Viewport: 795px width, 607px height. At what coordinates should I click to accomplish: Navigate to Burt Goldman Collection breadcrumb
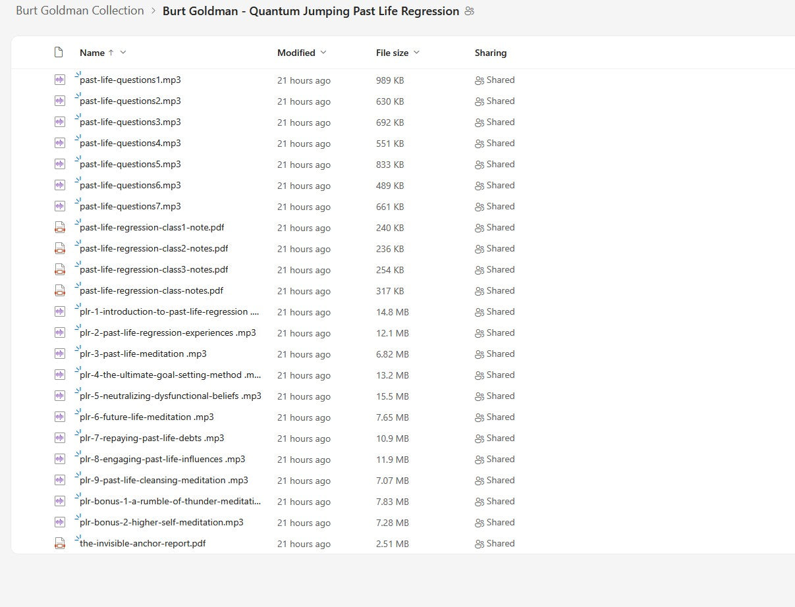point(80,11)
